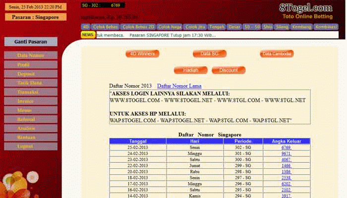Click the Pasaran : Singapore label
Screen dimensions: 347x198
35,17
